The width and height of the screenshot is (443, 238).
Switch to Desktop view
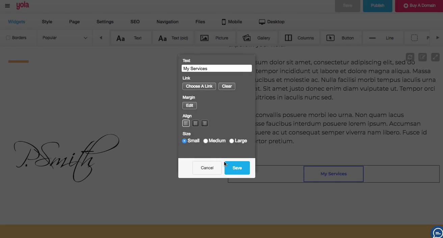coord(271,22)
